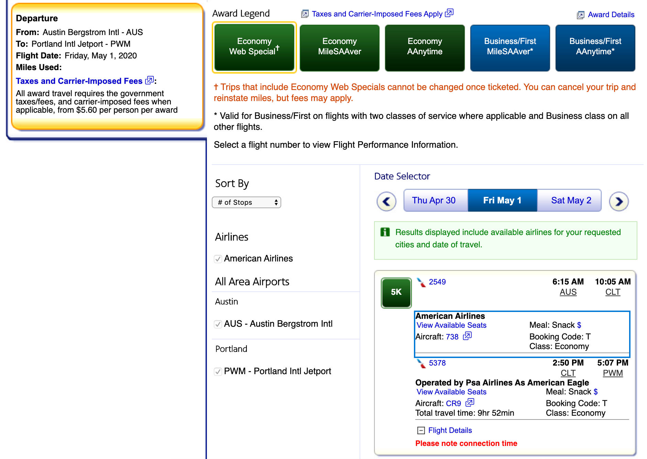
Task: Select the Business/First MileSAAver blue legend tile
Action: 510,48
